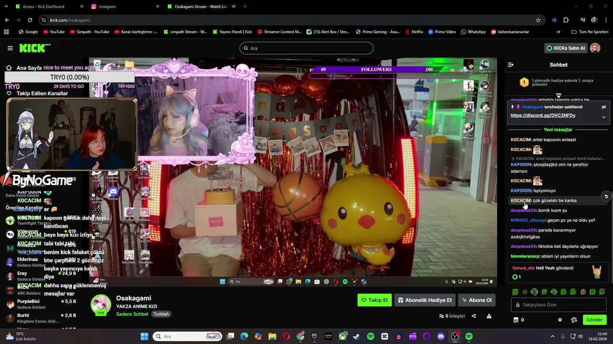The image size is (613, 344).
Task: Click the Takip Et follow button
Action: 375,300
